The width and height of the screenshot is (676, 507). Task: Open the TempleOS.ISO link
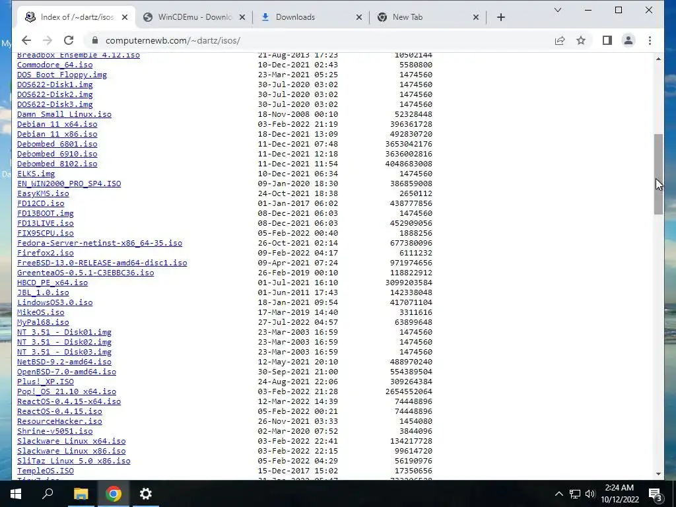[46, 471]
